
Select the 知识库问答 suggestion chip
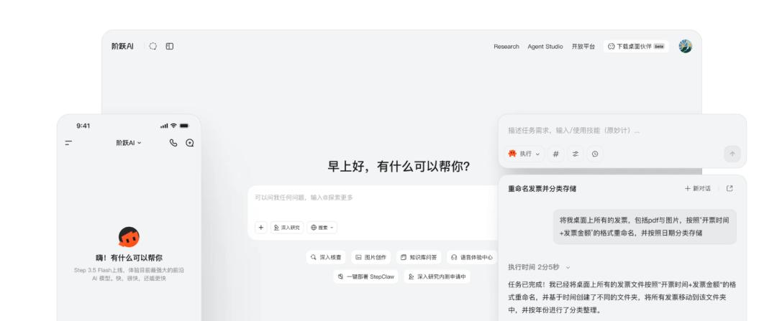tap(419, 257)
